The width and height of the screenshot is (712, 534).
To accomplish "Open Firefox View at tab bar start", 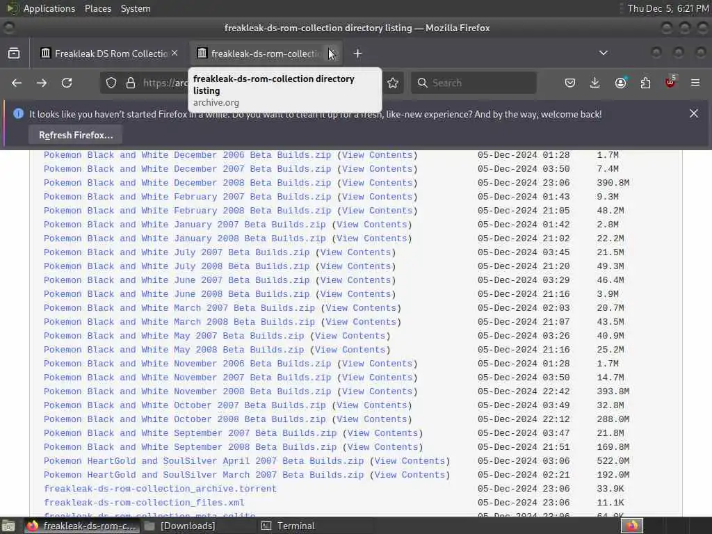I will 14,53.
